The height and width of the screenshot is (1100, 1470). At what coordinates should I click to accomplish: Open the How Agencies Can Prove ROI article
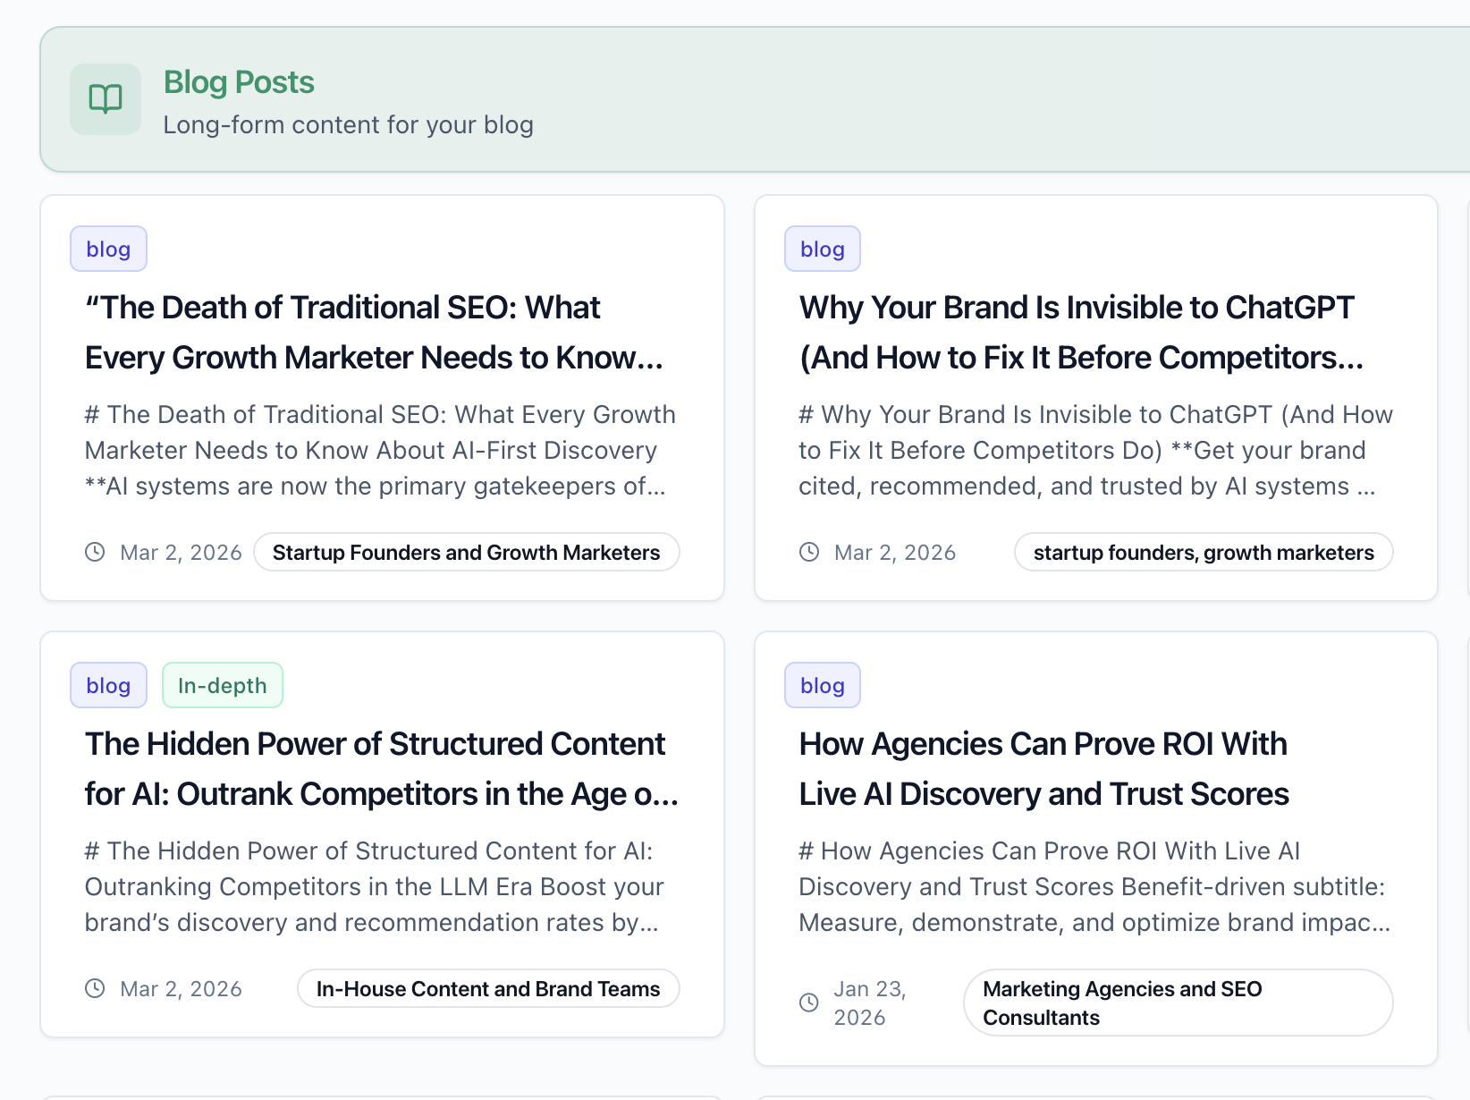click(x=1043, y=768)
